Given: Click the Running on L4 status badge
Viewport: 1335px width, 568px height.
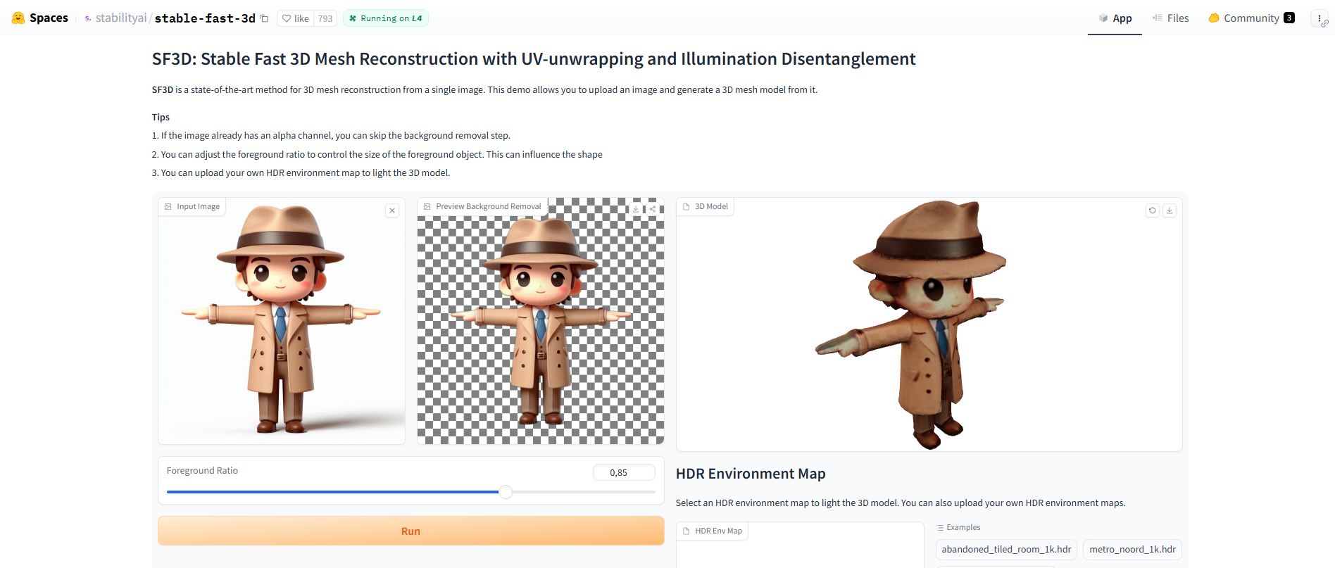Looking at the screenshot, I should [386, 18].
